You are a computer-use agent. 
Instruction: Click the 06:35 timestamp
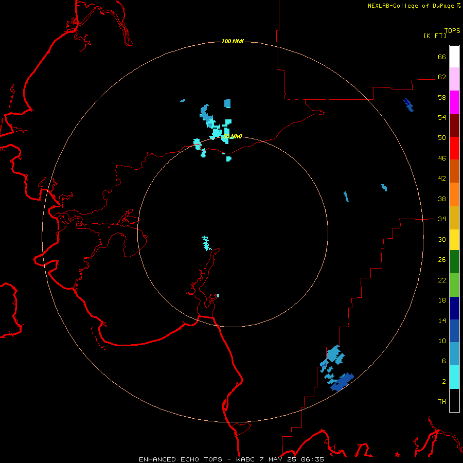click(x=312, y=459)
